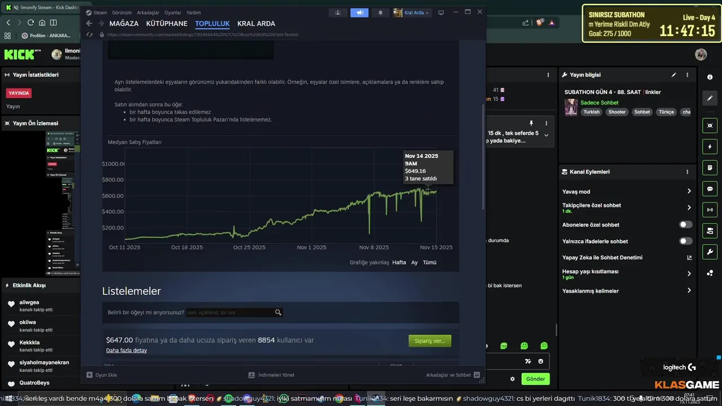The height and width of the screenshot is (406, 722).
Task: Reload the Steam community page
Action: (89, 34)
